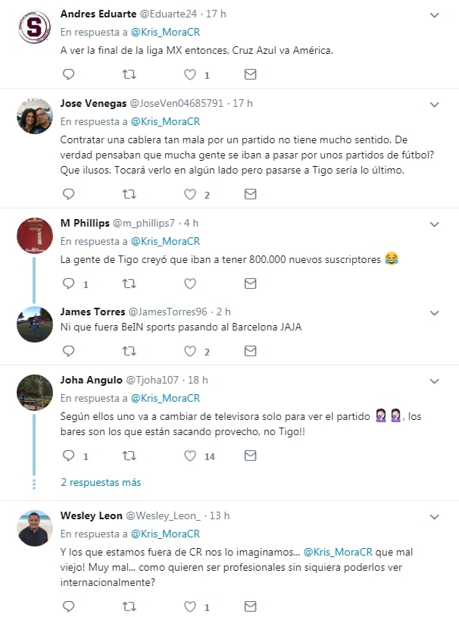The height and width of the screenshot is (617, 459).
Task: Retweet Andres Eduarte's tweet
Action: pyautogui.click(x=130, y=74)
